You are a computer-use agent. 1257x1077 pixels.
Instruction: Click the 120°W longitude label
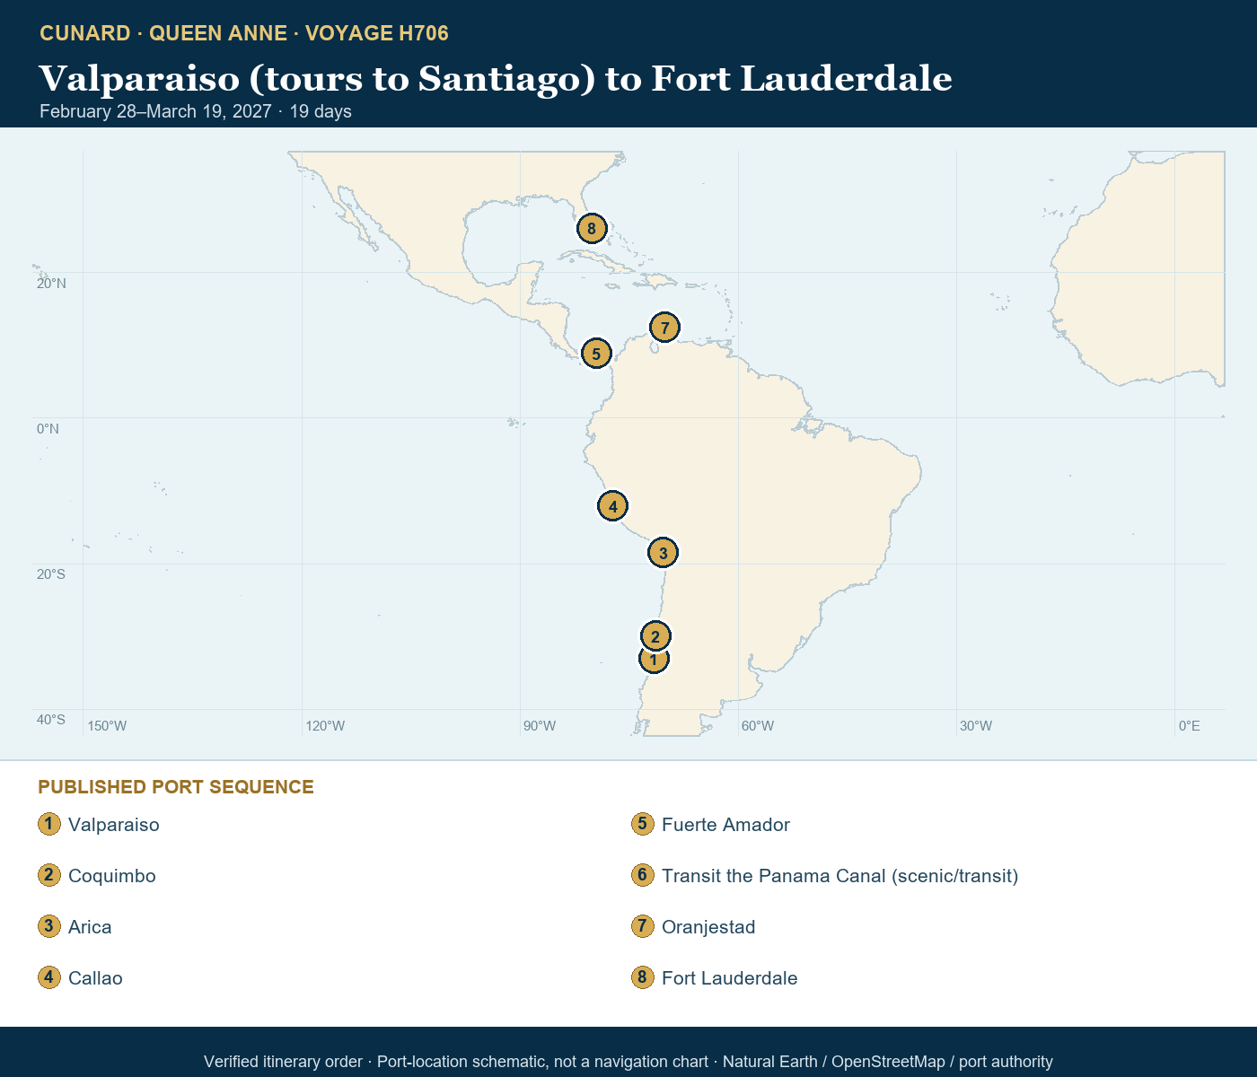tap(325, 726)
